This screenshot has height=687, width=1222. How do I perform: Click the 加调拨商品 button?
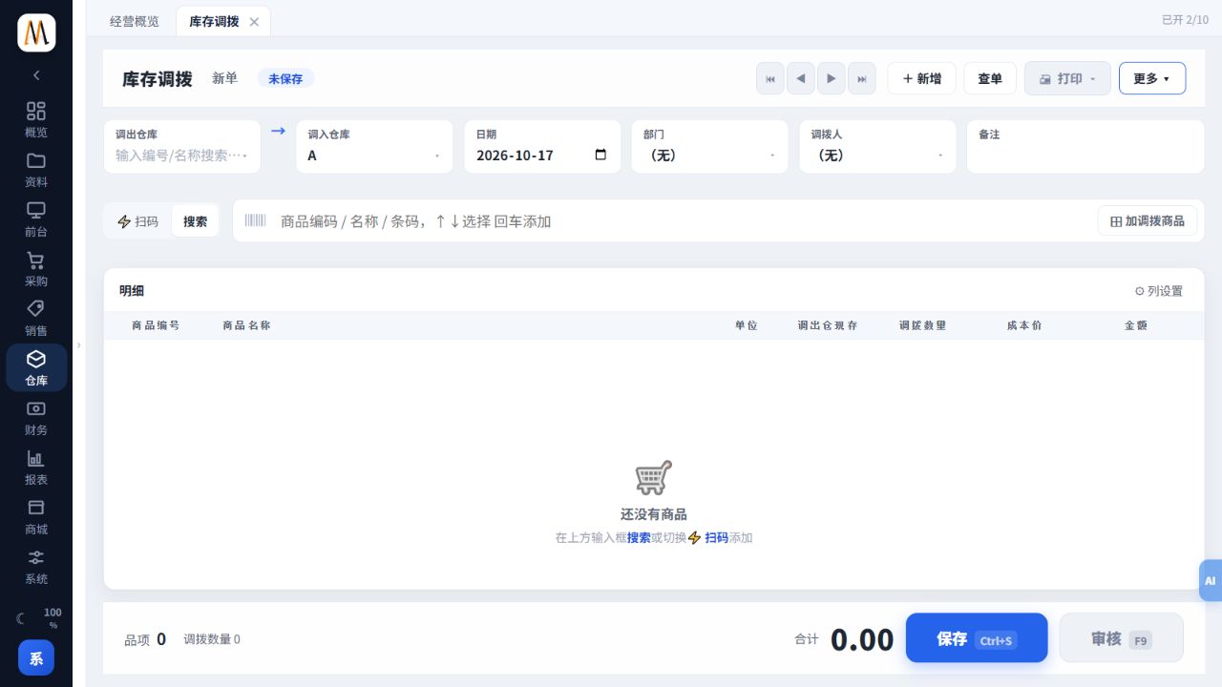point(1147,221)
